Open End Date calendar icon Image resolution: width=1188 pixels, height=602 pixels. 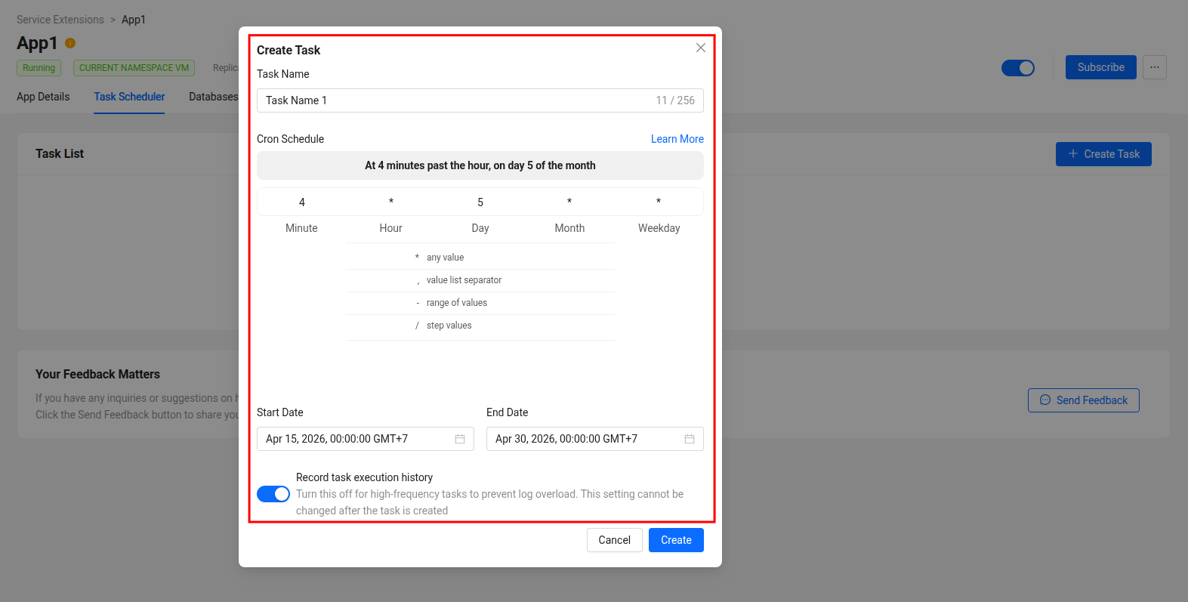click(690, 439)
